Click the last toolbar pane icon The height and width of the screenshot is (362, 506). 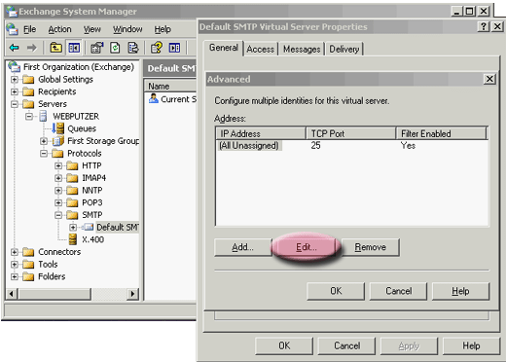click(x=174, y=48)
